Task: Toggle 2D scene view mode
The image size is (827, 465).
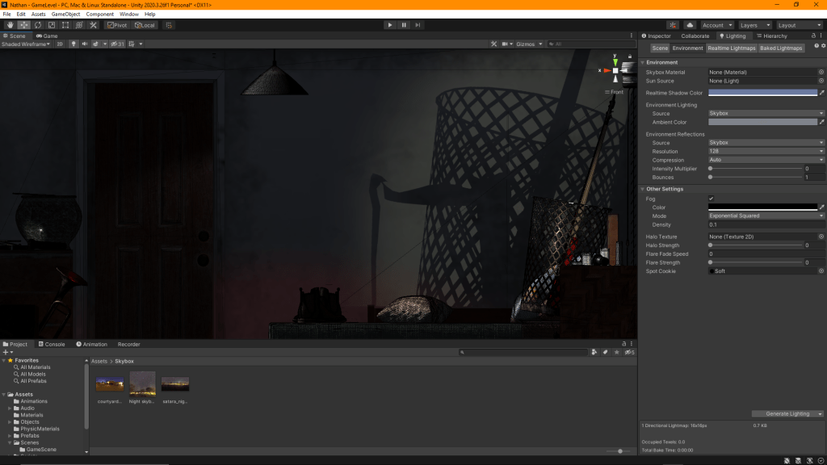Action: [60, 44]
